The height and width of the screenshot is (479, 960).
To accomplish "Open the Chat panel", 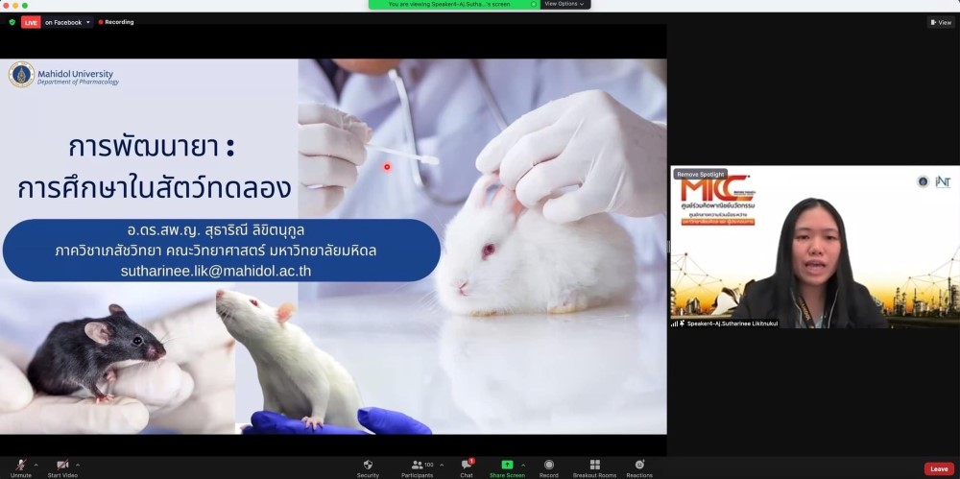I will click(467, 466).
